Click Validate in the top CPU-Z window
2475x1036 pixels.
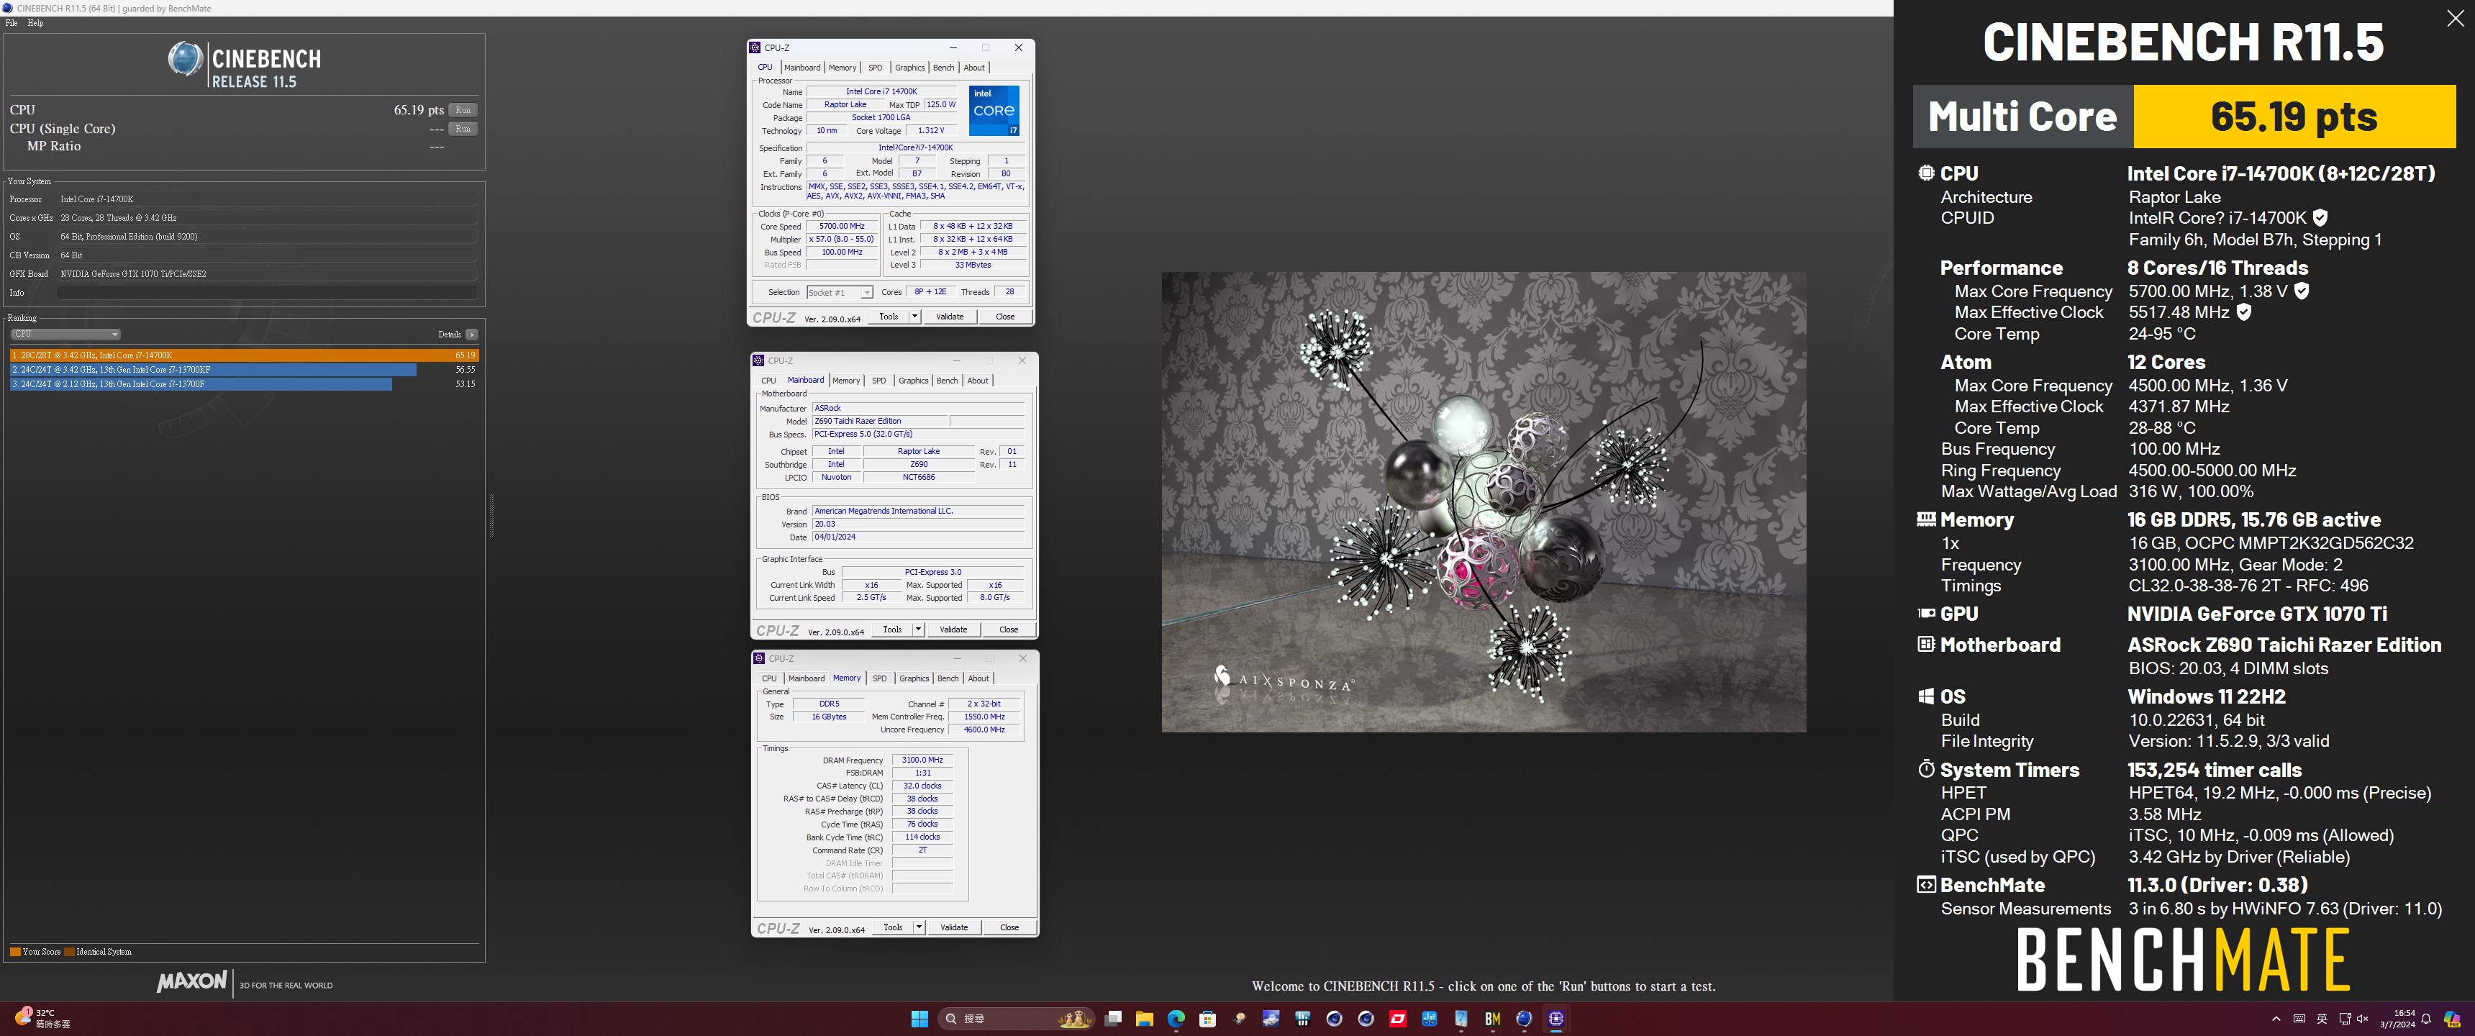click(949, 316)
